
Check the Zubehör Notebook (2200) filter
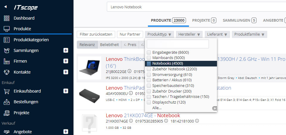pyautogui.click(x=149, y=69)
